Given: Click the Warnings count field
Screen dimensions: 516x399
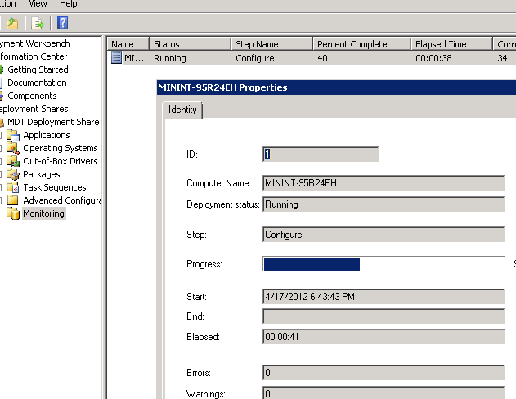Looking at the screenshot, I should coord(384,393).
